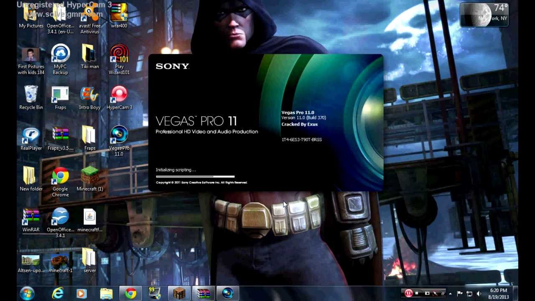Select the Fraps_v3.5... archive file

click(60, 139)
